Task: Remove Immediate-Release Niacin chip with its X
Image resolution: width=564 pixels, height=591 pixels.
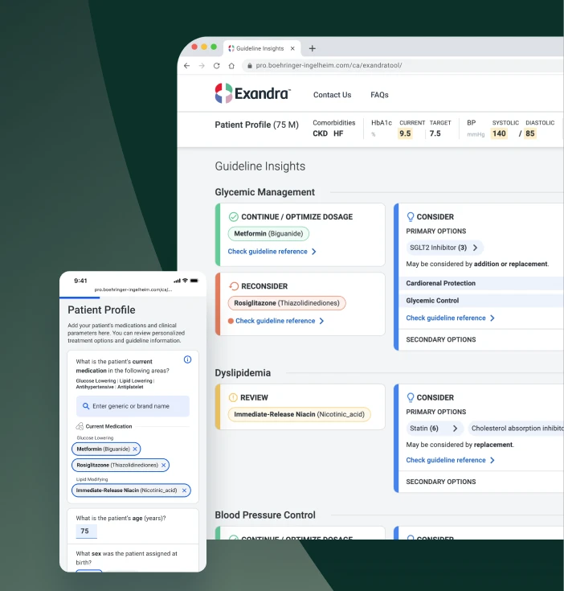Action: pos(184,490)
